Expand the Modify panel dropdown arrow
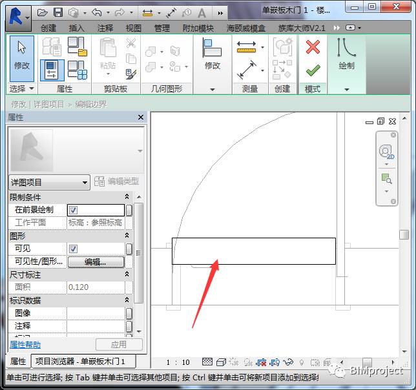The height and width of the screenshot is (390, 416). pos(213,89)
